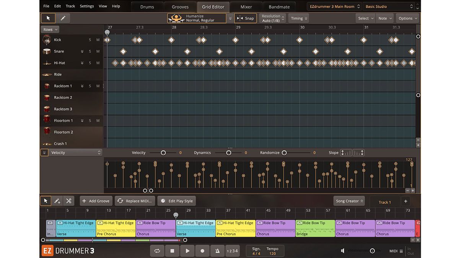This screenshot has height=258, width=459.
Task: Click the Racktom 3 drum icon
Action: point(47,109)
